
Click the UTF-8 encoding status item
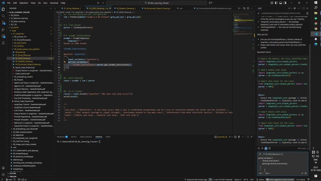246,179
